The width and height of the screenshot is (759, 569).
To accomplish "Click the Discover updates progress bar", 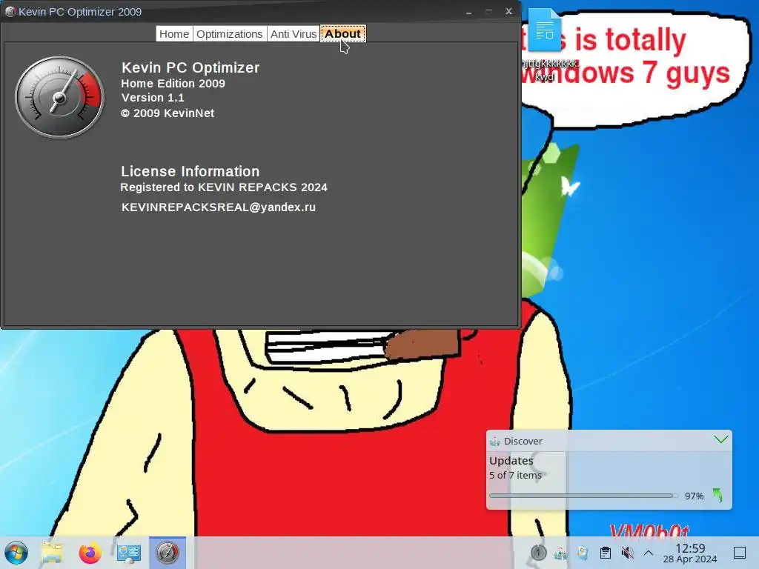I will tap(583, 496).
